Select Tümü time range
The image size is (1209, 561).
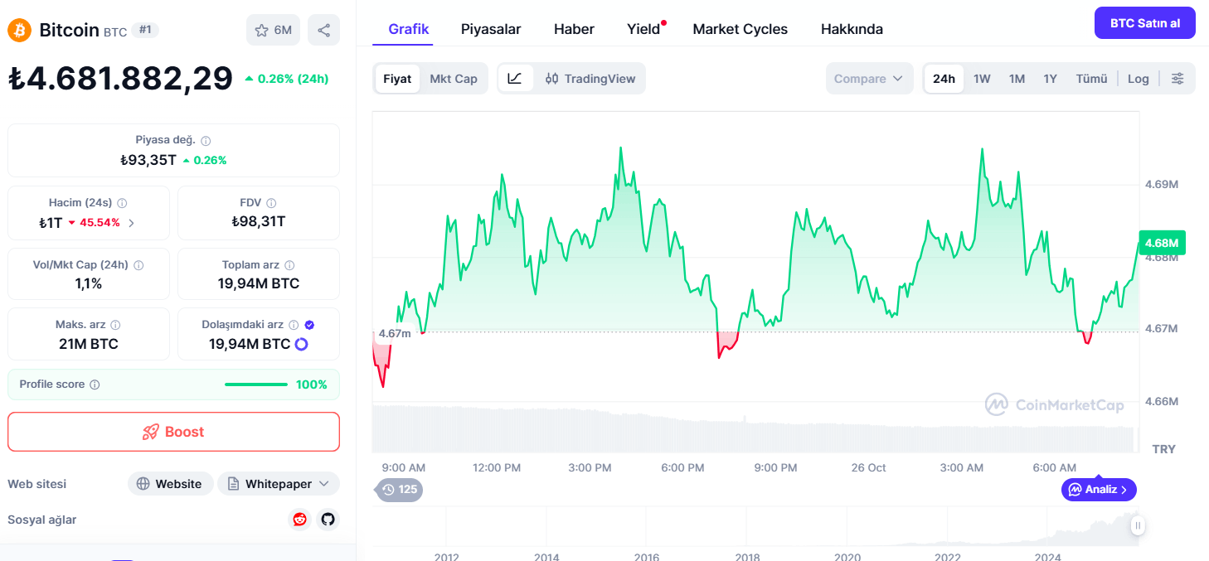coord(1091,79)
